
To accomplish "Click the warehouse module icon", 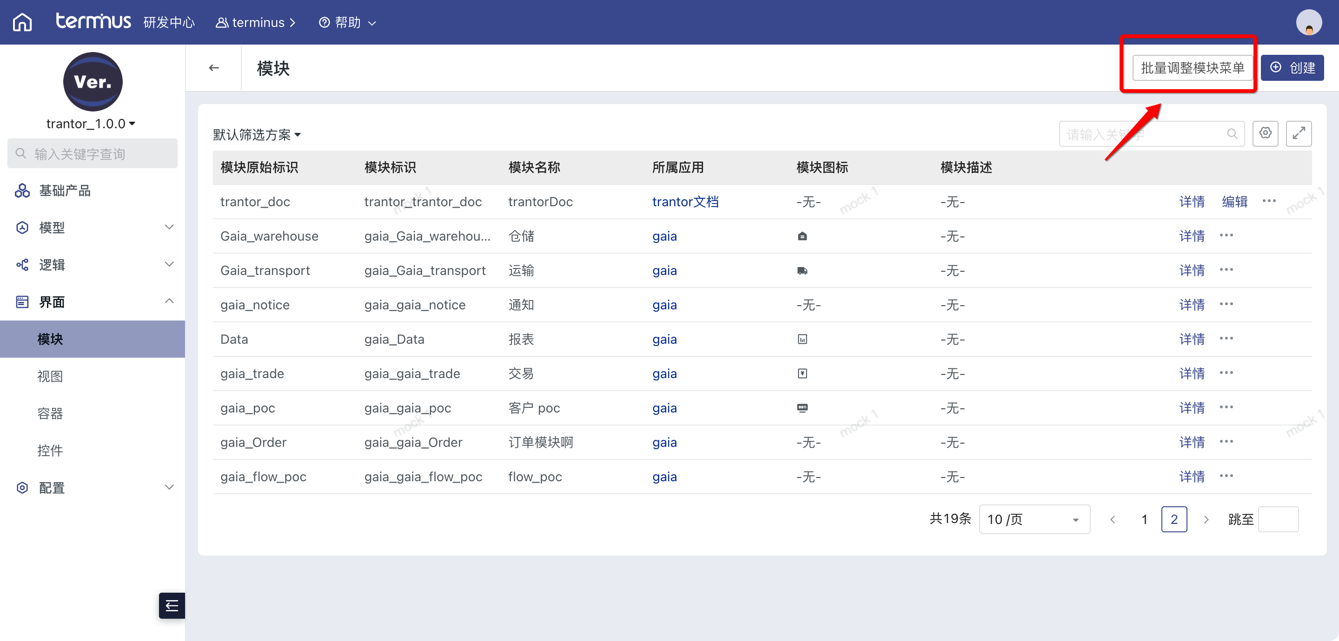I will tap(802, 236).
